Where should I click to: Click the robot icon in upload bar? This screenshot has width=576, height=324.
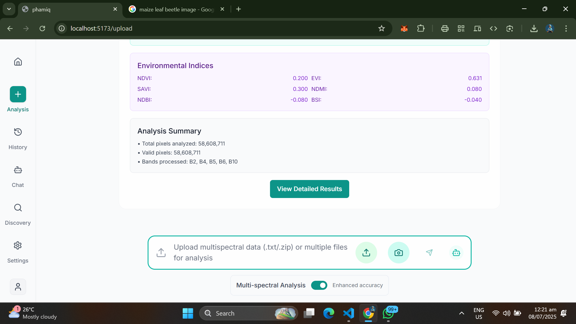coord(456,253)
